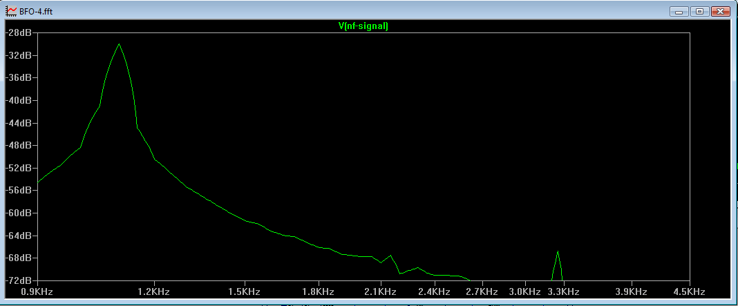Click the 0.9KHz frequency label
738x306 pixels.
pyautogui.click(x=37, y=292)
